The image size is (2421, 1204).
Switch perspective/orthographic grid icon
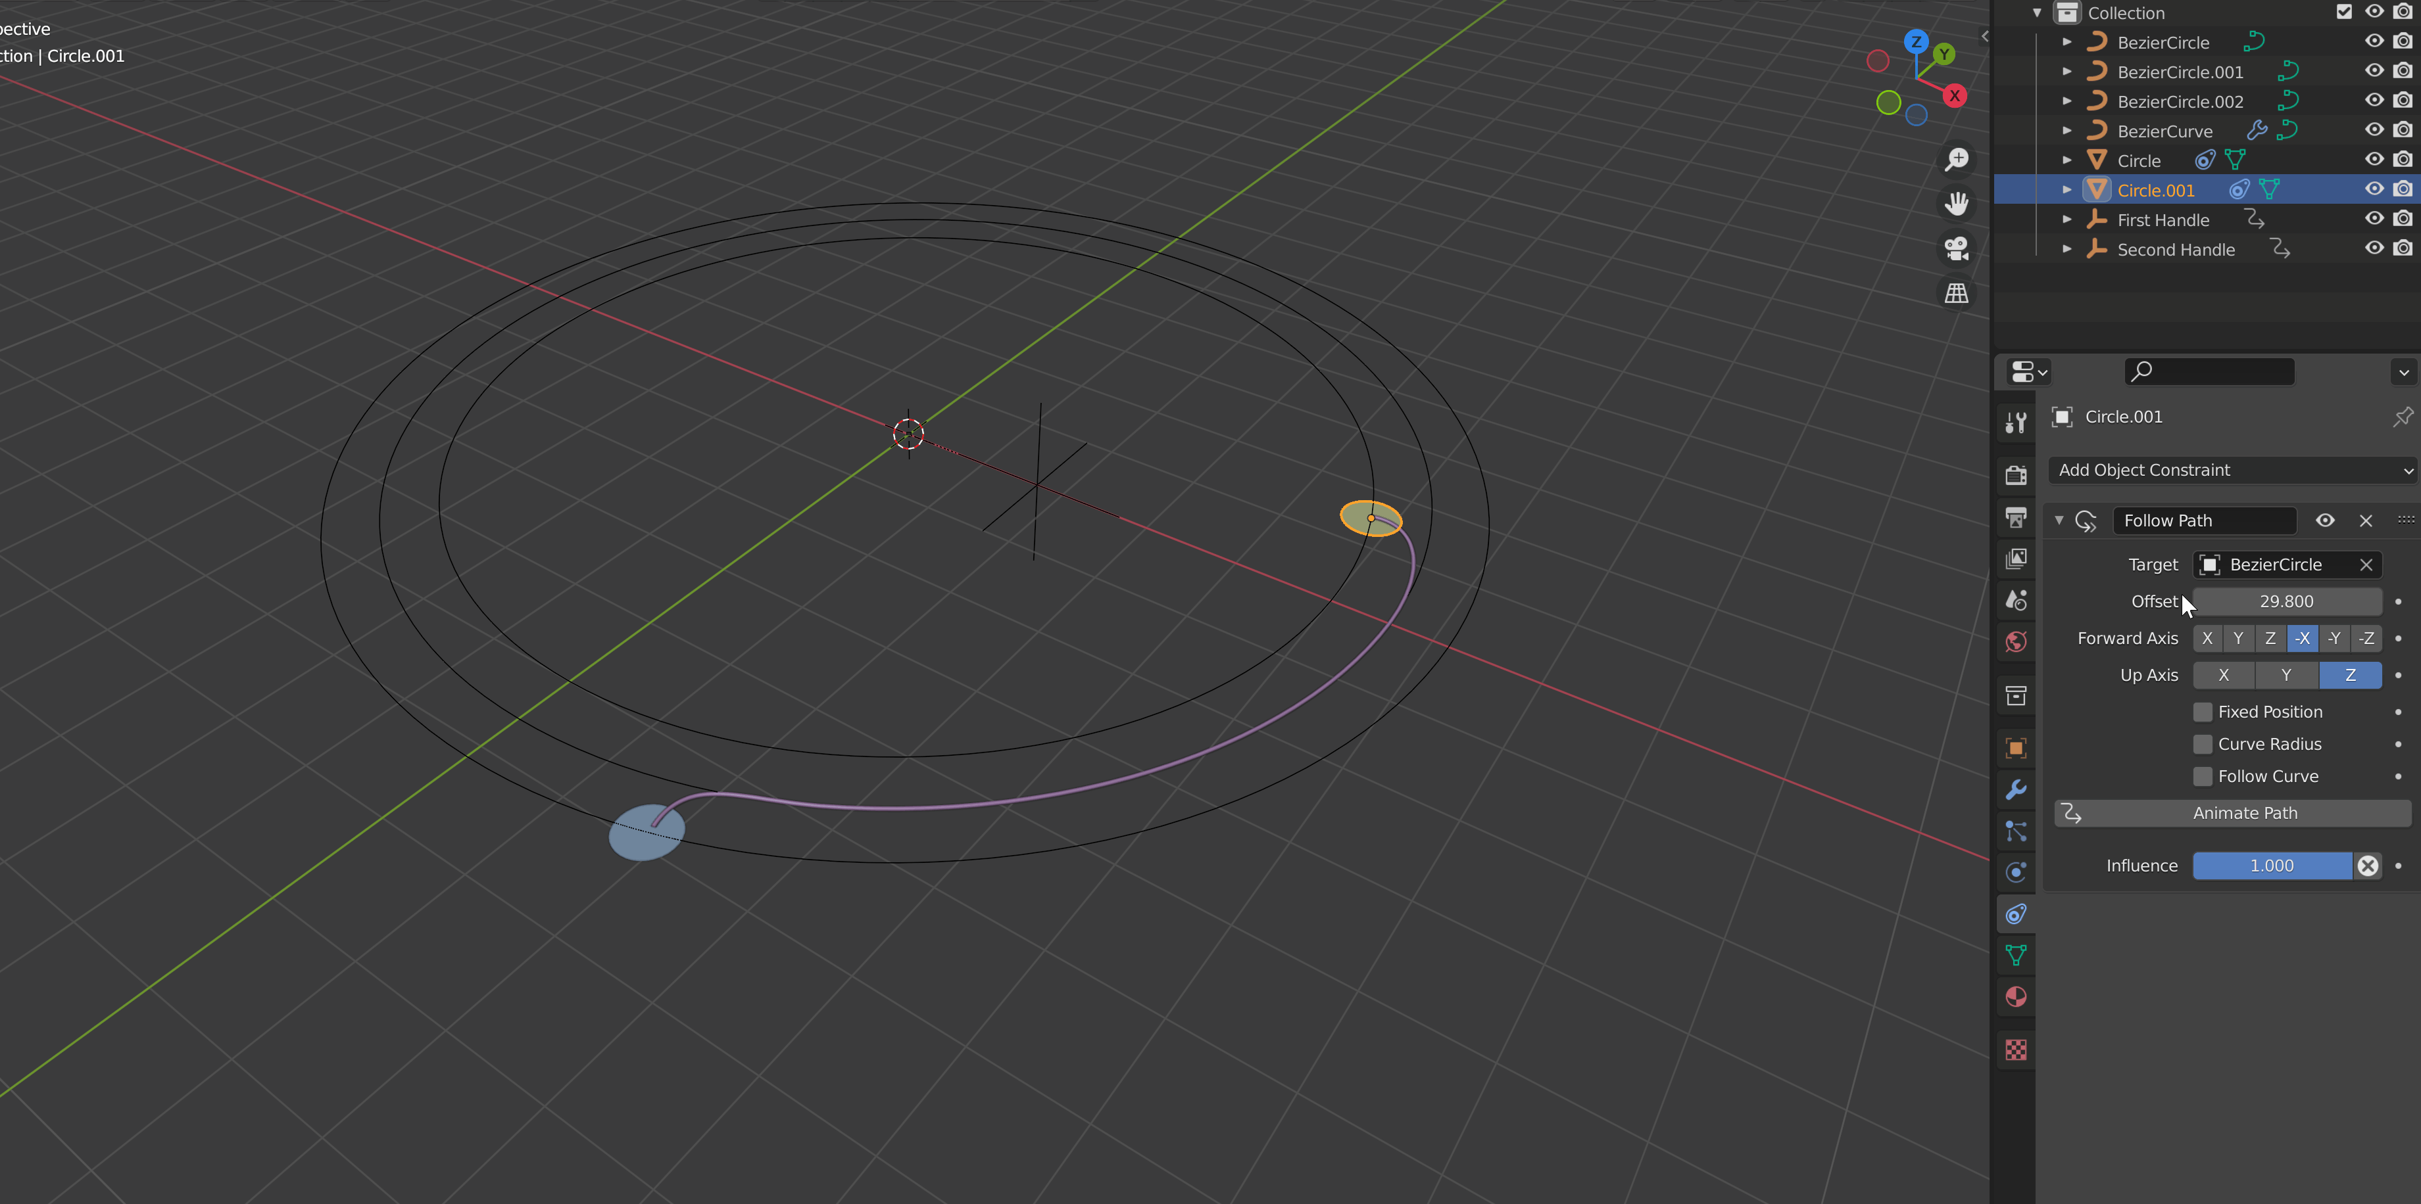point(1957,293)
